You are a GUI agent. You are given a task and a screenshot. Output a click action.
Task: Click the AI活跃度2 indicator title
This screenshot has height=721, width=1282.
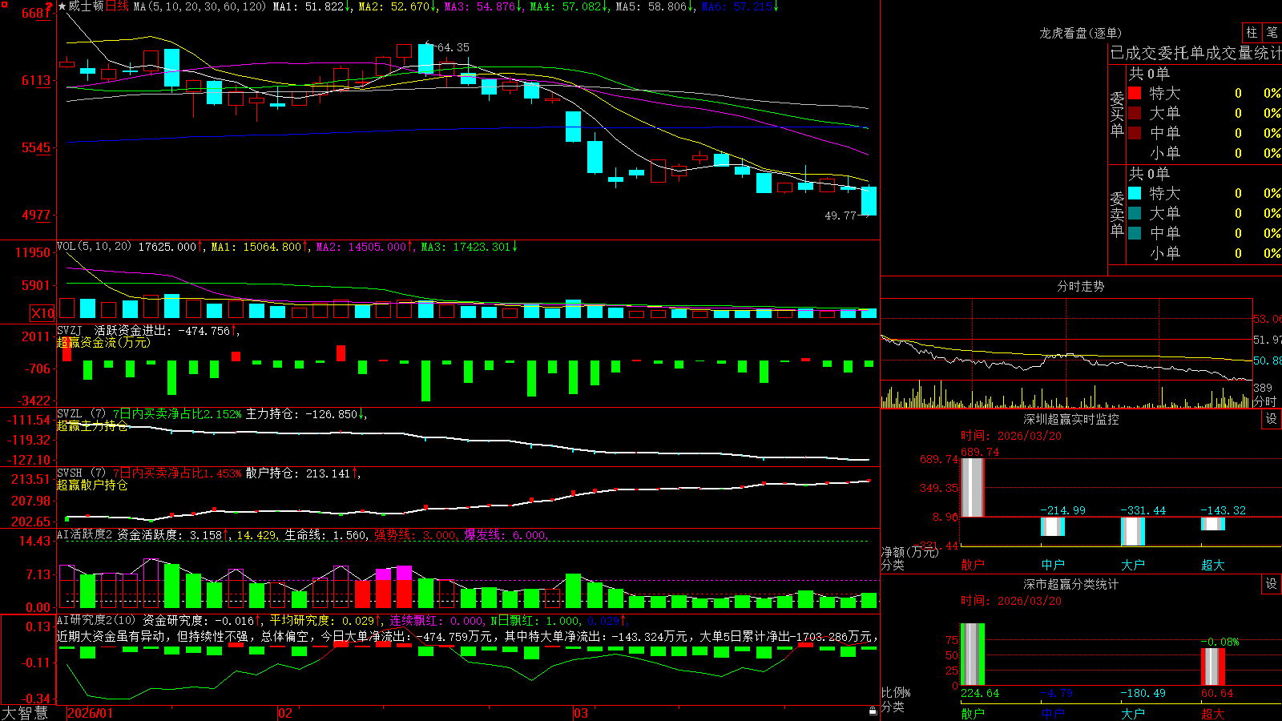(84, 534)
